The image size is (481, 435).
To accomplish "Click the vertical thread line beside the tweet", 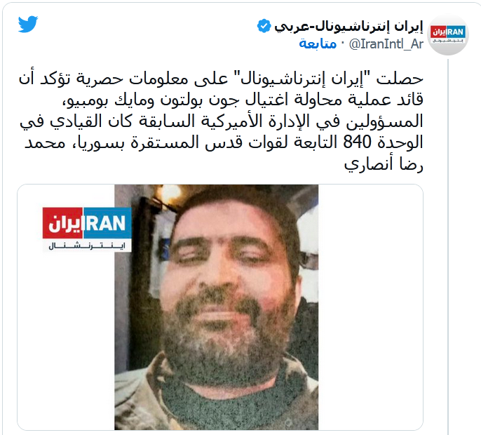I will (448, 246).
